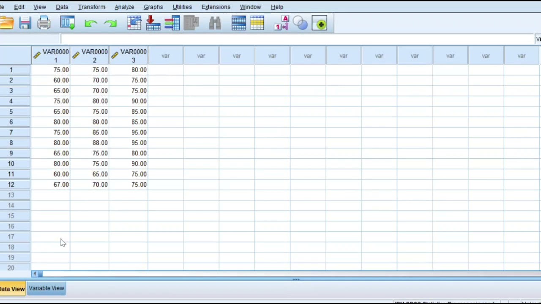Click the VAR00001 cell in row 1
This screenshot has width=541, height=304.
pyautogui.click(x=50, y=70)
